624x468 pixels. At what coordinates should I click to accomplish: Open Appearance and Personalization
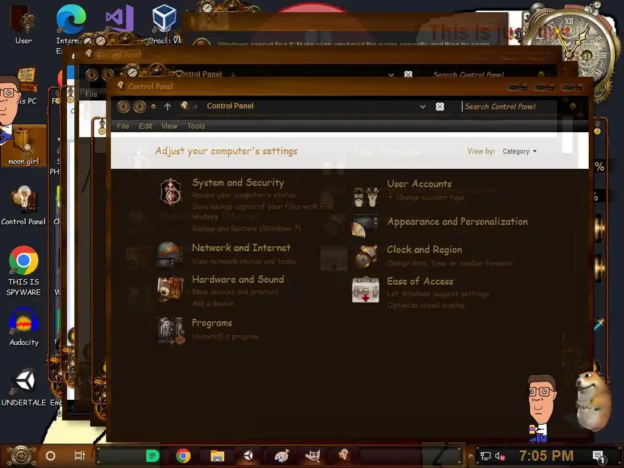(x=457, y=222)
